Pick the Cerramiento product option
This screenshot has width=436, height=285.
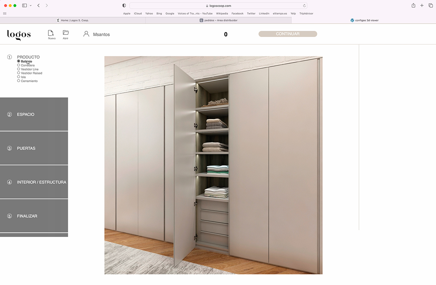click(x=27, y=81)
